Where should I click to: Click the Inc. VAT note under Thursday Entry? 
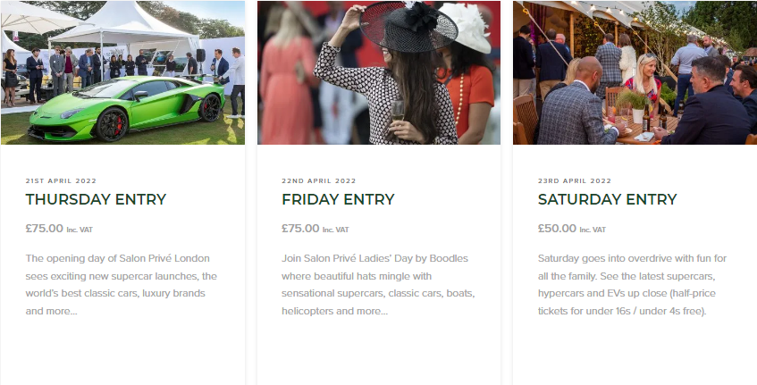click(x=80, y=230)
